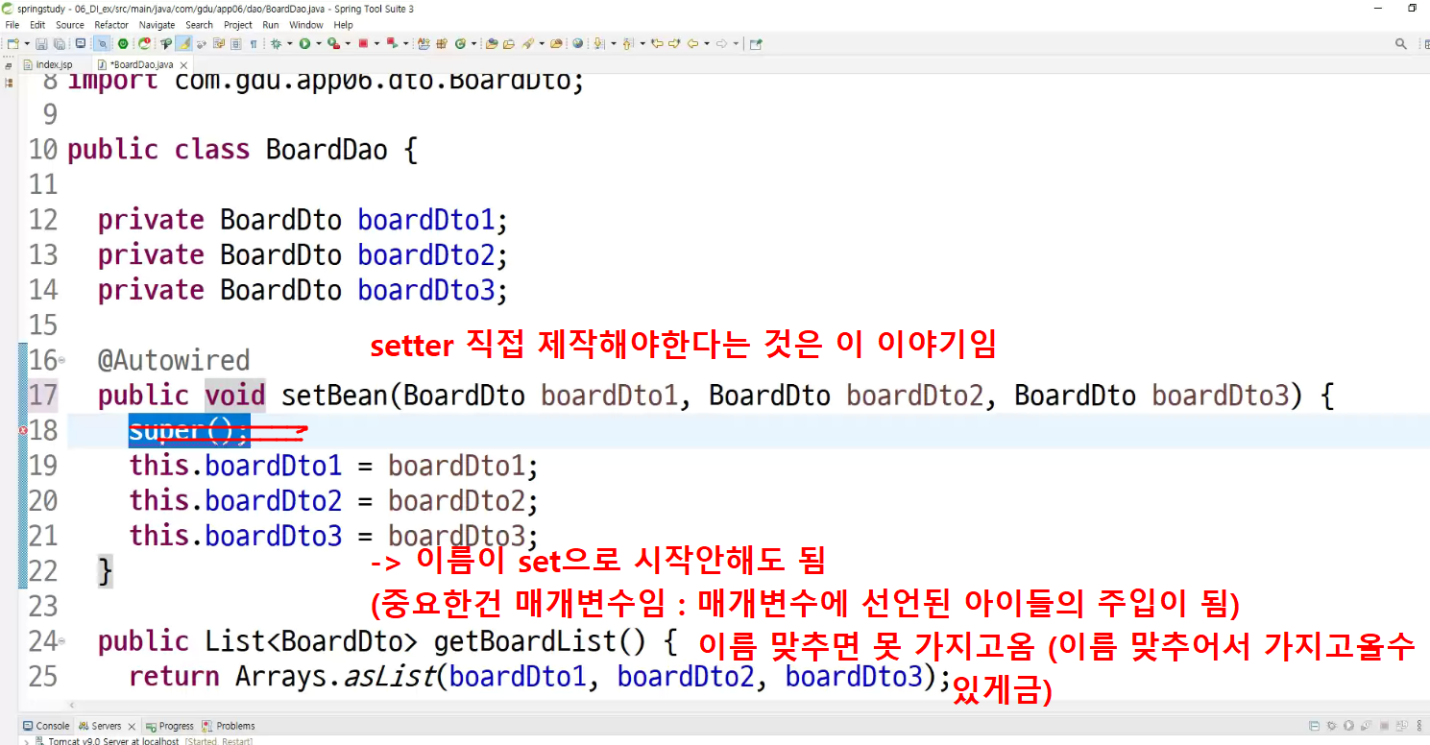Click the green Boot Dashboard circle icon
This screenshot has width=1430, height=745.
[x=123, y=43]
